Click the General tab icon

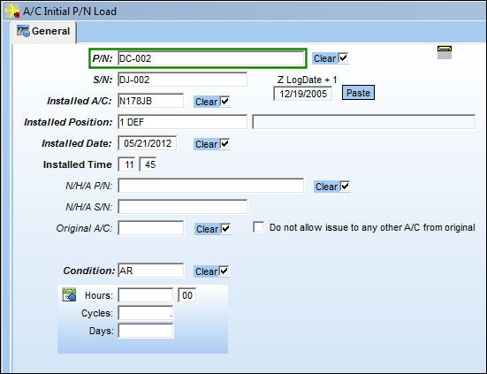pos(23,31)
